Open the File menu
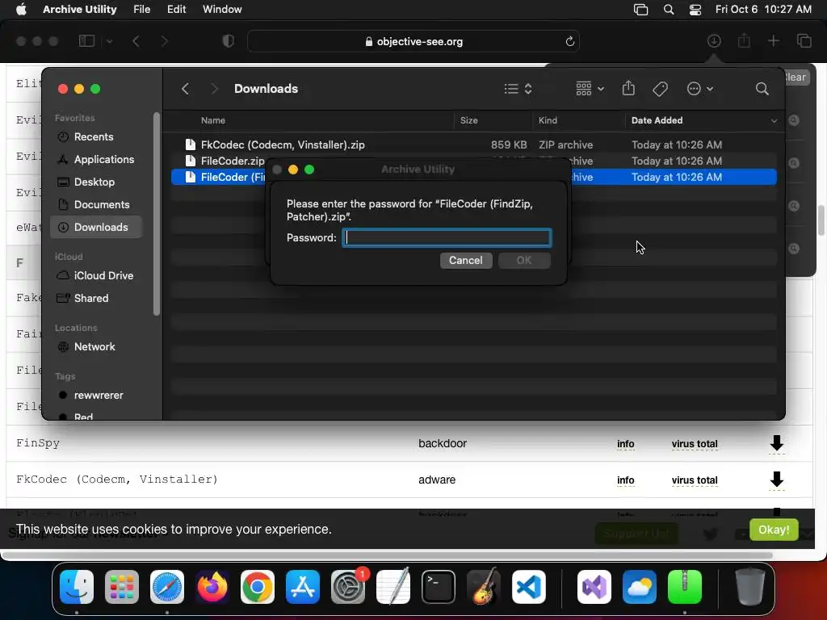Screen dimensions: 827x620 pyautogui.click(x=142, y=10)
